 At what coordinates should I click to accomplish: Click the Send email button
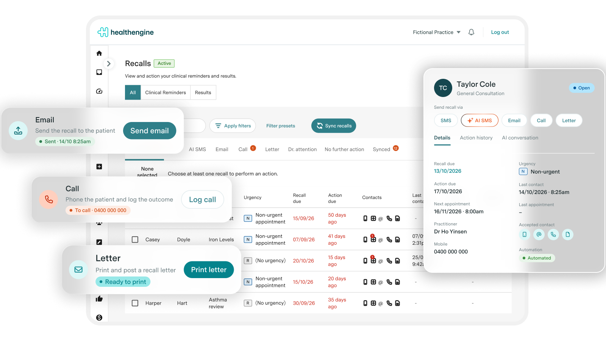click(150, 131)
